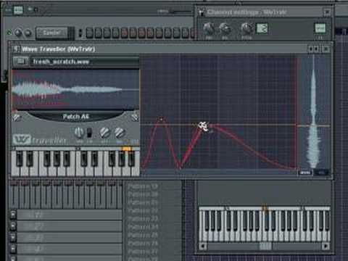Click the Sampler channel button
Image resolution: width=348 pixels, height=261 pixels.
click(x=51, y=33)
